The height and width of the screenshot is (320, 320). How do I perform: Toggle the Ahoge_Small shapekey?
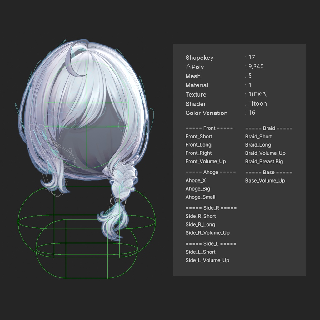[x=200, y=197]
